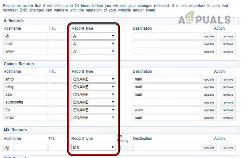Viewport: 242px width, 158px height.
Task: Remove the imap CNAME record
Action: pos(228,118)
